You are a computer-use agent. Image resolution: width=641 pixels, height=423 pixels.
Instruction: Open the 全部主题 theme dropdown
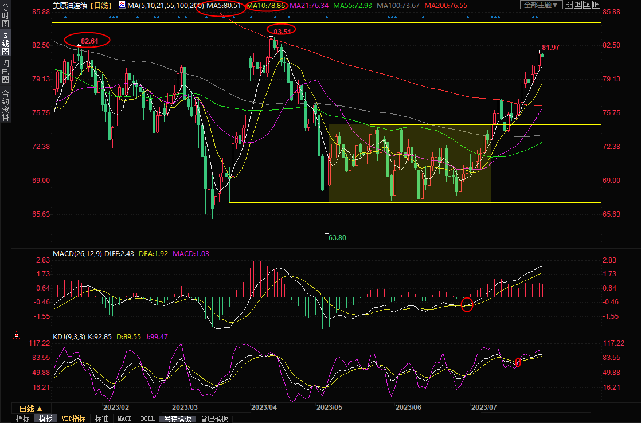pos(541,5)
